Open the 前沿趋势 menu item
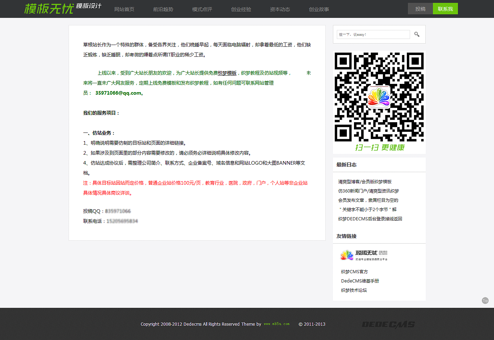Image resolution: width=494 pixels, height=340 pixels. (163, 9)
